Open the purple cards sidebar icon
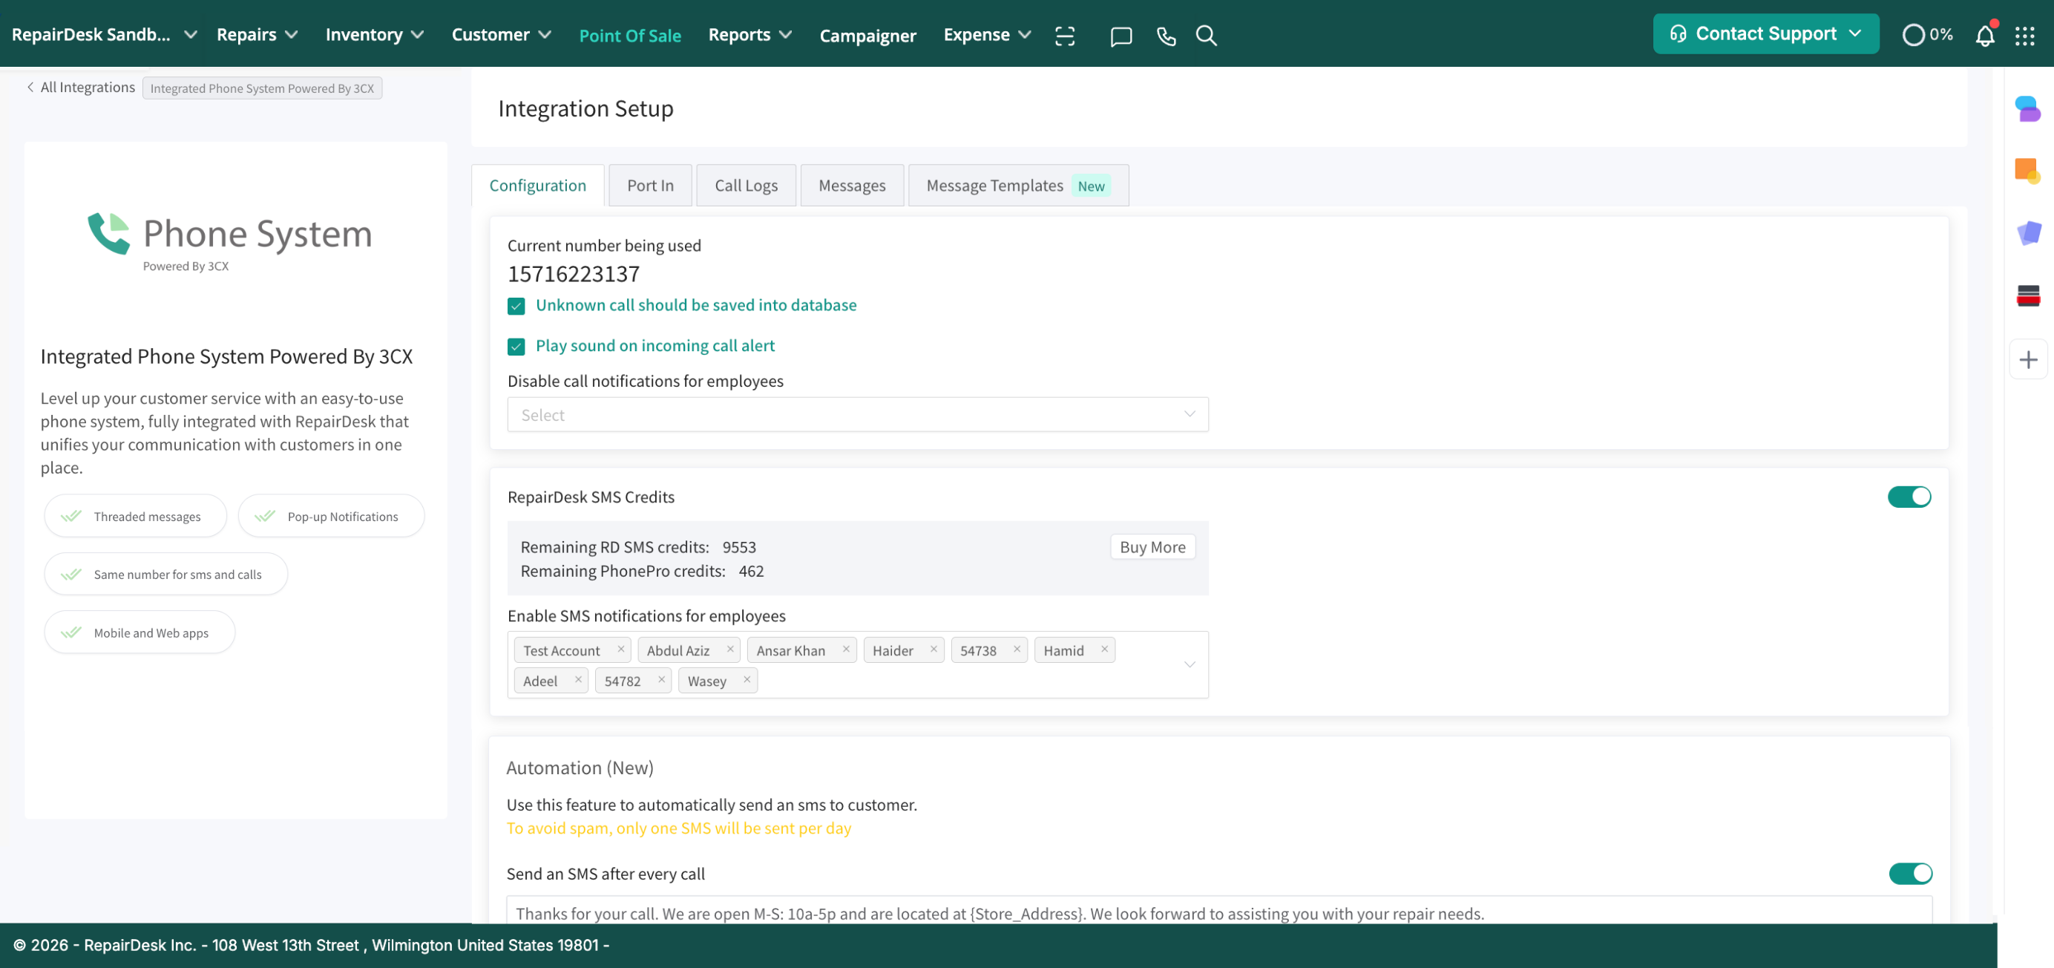The height and width of the screenshot is (968, 2054). tap(2029, 233)
